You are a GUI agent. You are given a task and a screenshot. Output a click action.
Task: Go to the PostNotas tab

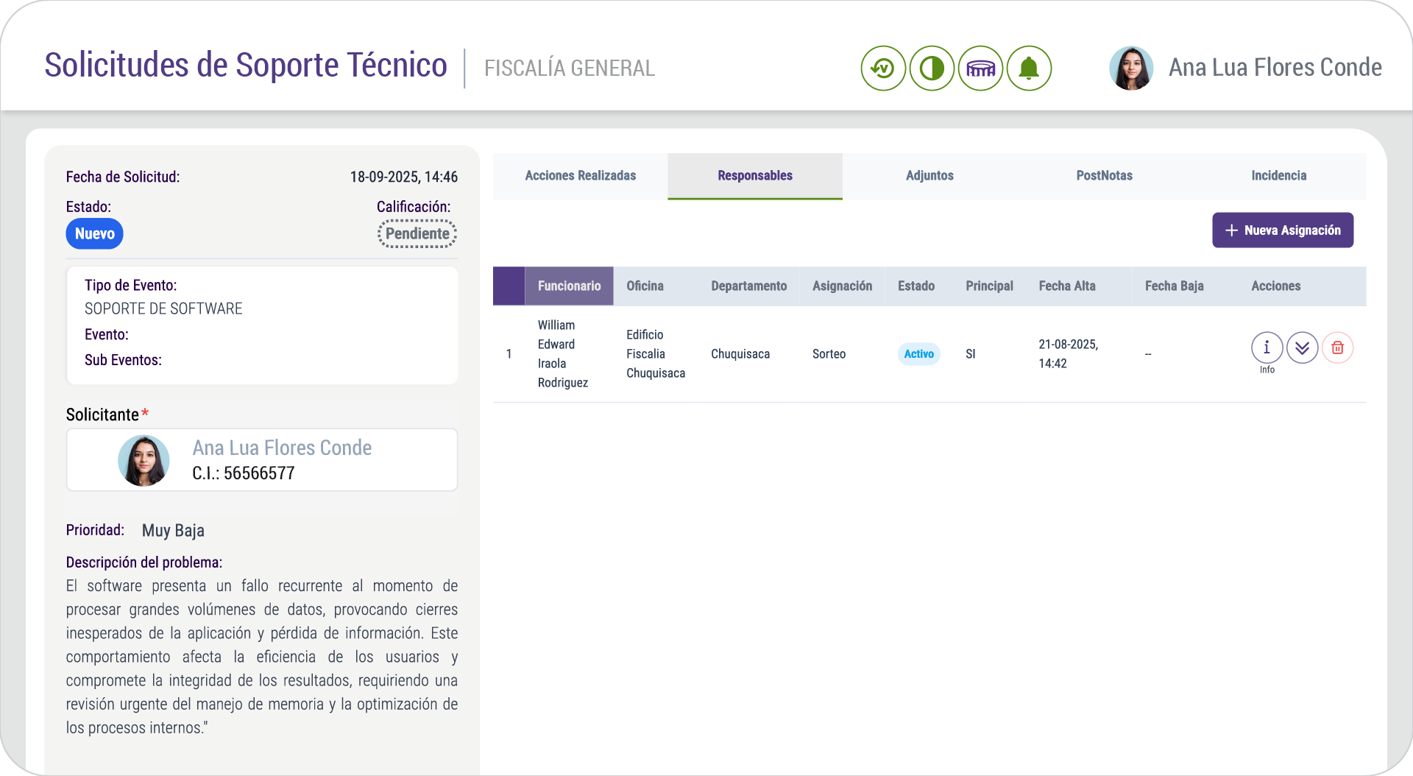tap(1104, 176)
